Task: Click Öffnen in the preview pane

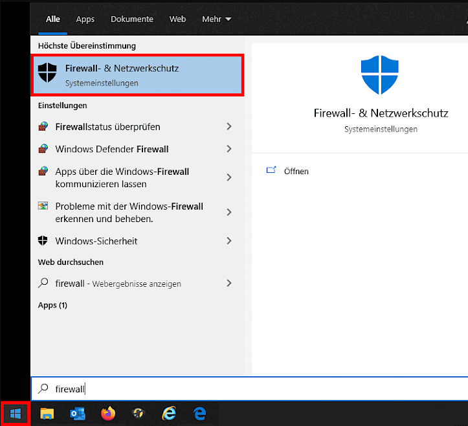Action: 296,171
